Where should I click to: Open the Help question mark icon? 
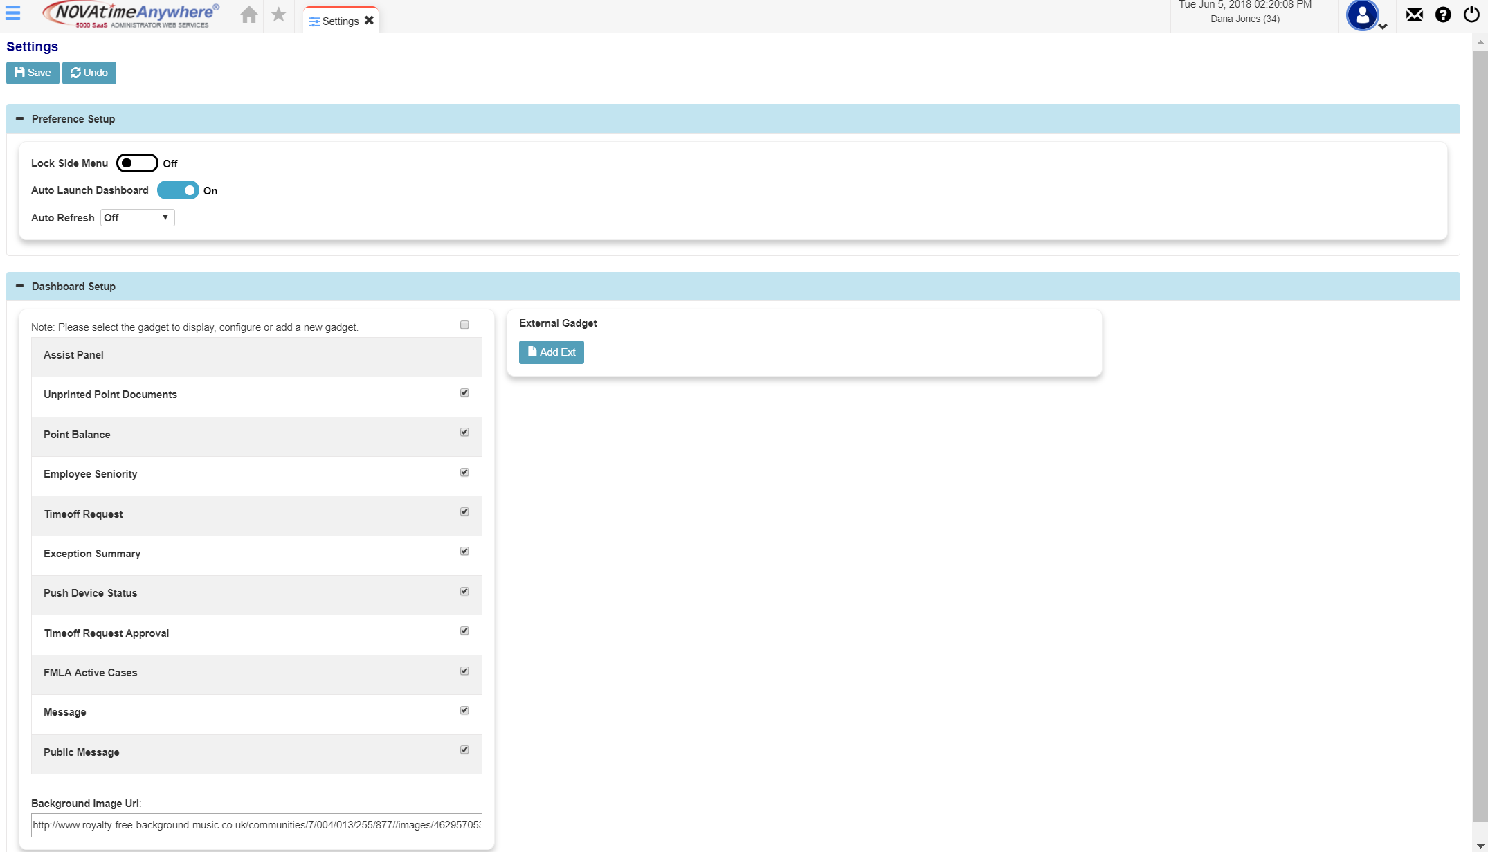[x=1443, y=15]
